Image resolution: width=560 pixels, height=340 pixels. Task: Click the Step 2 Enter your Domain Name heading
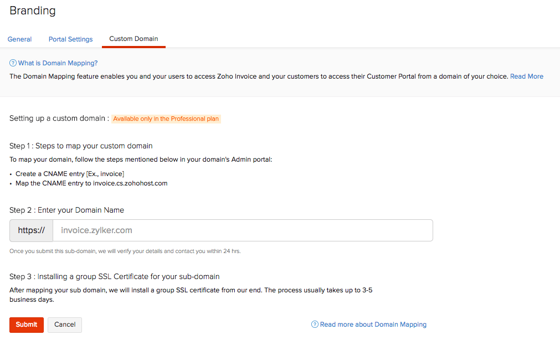(x=66, y=210)
